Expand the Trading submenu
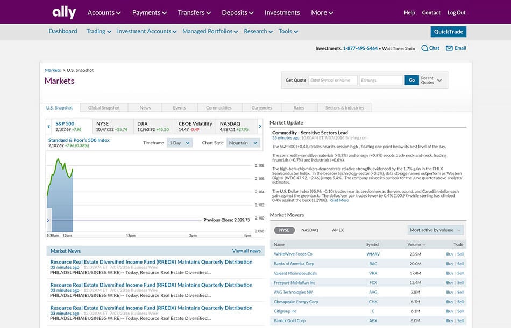The width and height of the screenshot is (511, 328). tap(99, 31)
